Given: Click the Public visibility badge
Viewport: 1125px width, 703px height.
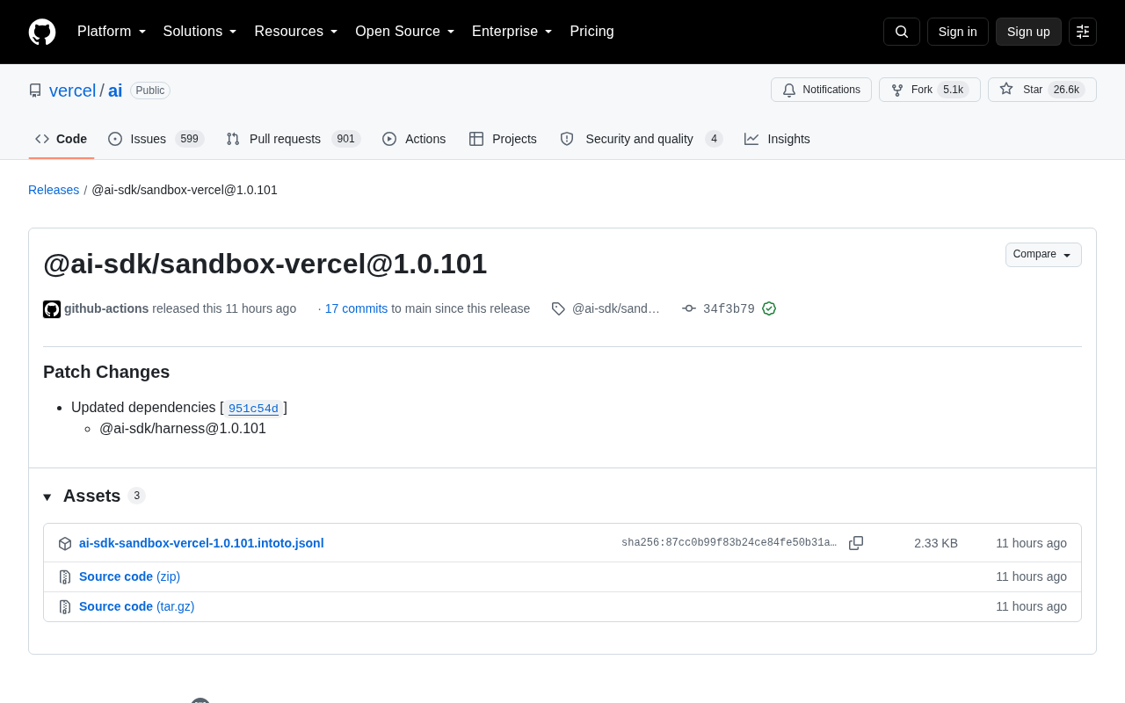Looking at the screenshot, I should point(150,91).
